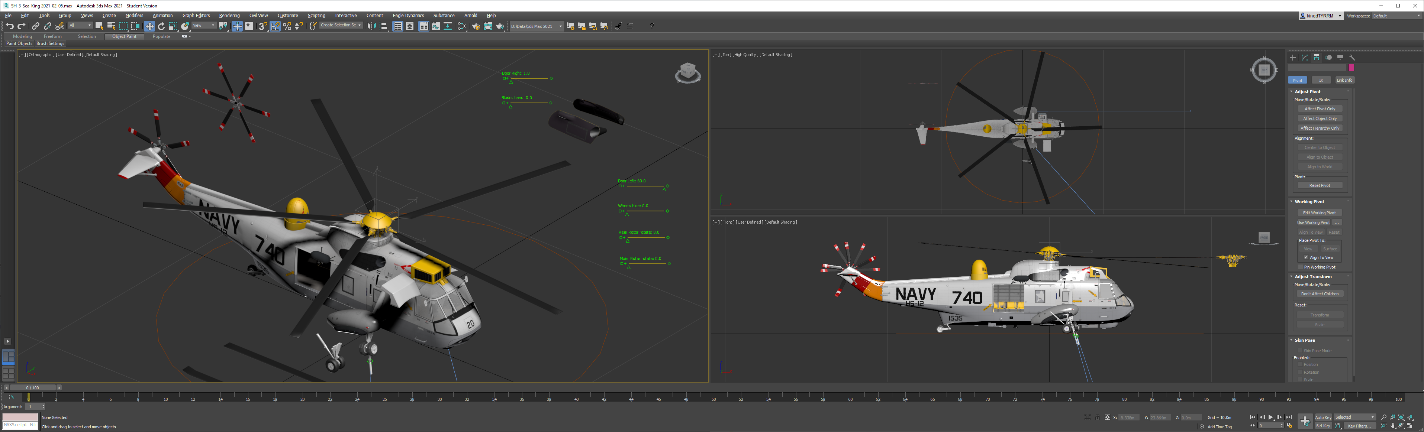Toggle the Angle Snap icon
This screenshot has width=1424, height=432.
coord(275,26)
